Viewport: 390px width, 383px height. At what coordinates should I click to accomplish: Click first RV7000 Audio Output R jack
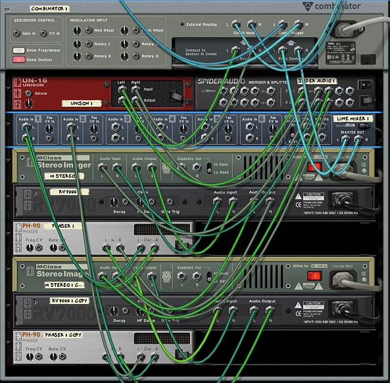tap(270, 201)
